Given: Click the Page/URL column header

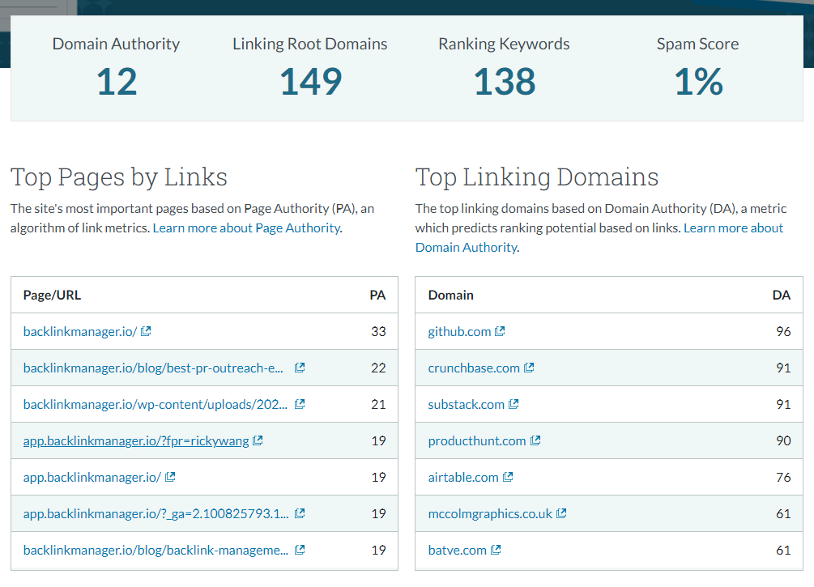Looking at the screenshot, I should point(52,295).
